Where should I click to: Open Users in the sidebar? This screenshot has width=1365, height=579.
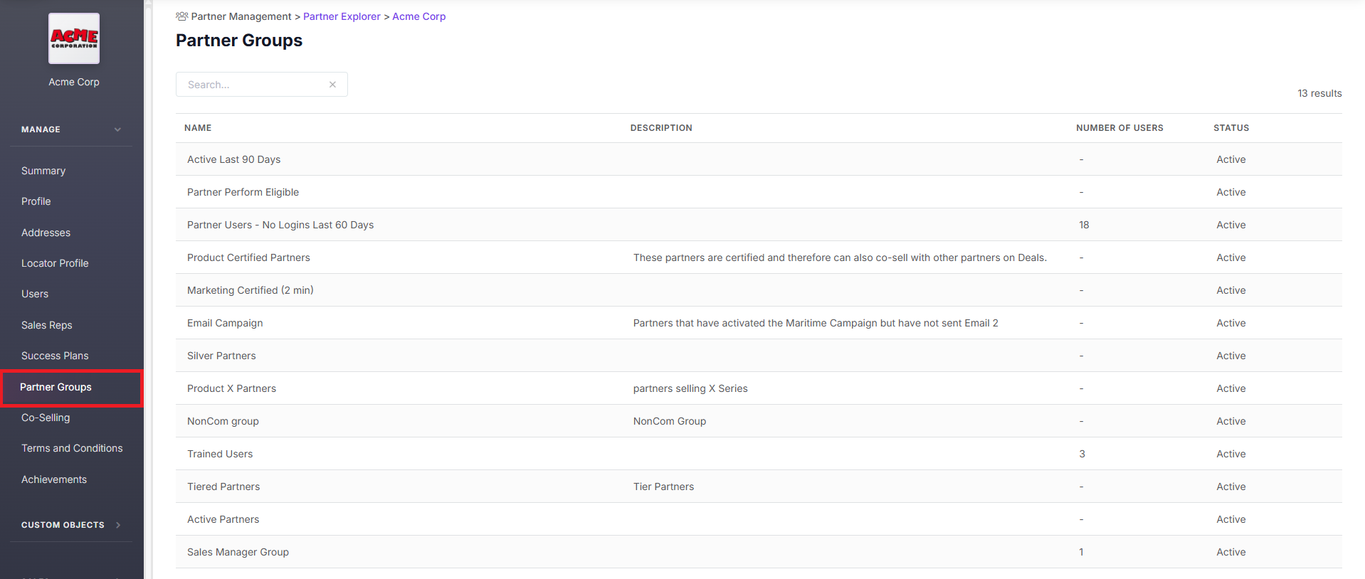click(35, 294)
